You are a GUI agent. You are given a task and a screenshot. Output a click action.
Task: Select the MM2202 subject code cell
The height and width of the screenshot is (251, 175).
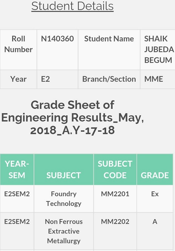[x=115, y=232]
